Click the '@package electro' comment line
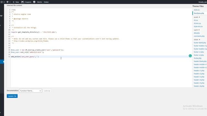 pos(20,19)
